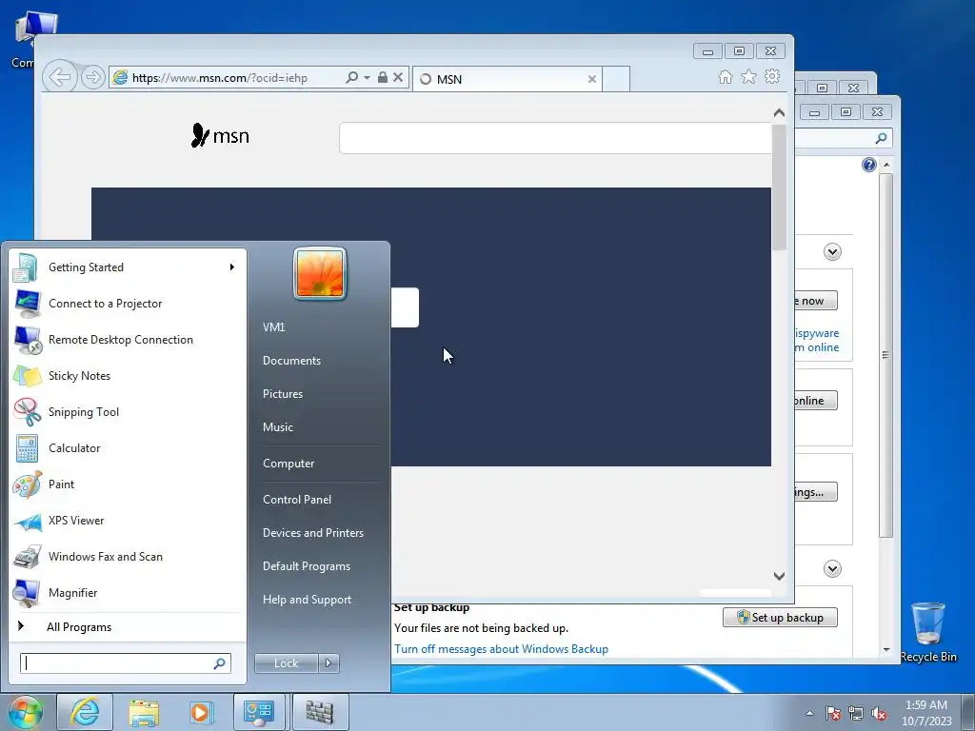Click the user account picture
This screenshot has height=731, width=975.
click(x=320, y=273)
